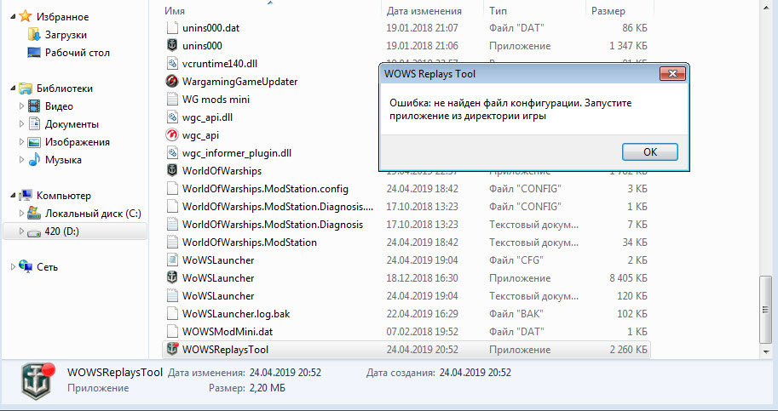This screenshot has width=778, height=411.
Task: Click the creation date value in details pane
Action: 475,373
